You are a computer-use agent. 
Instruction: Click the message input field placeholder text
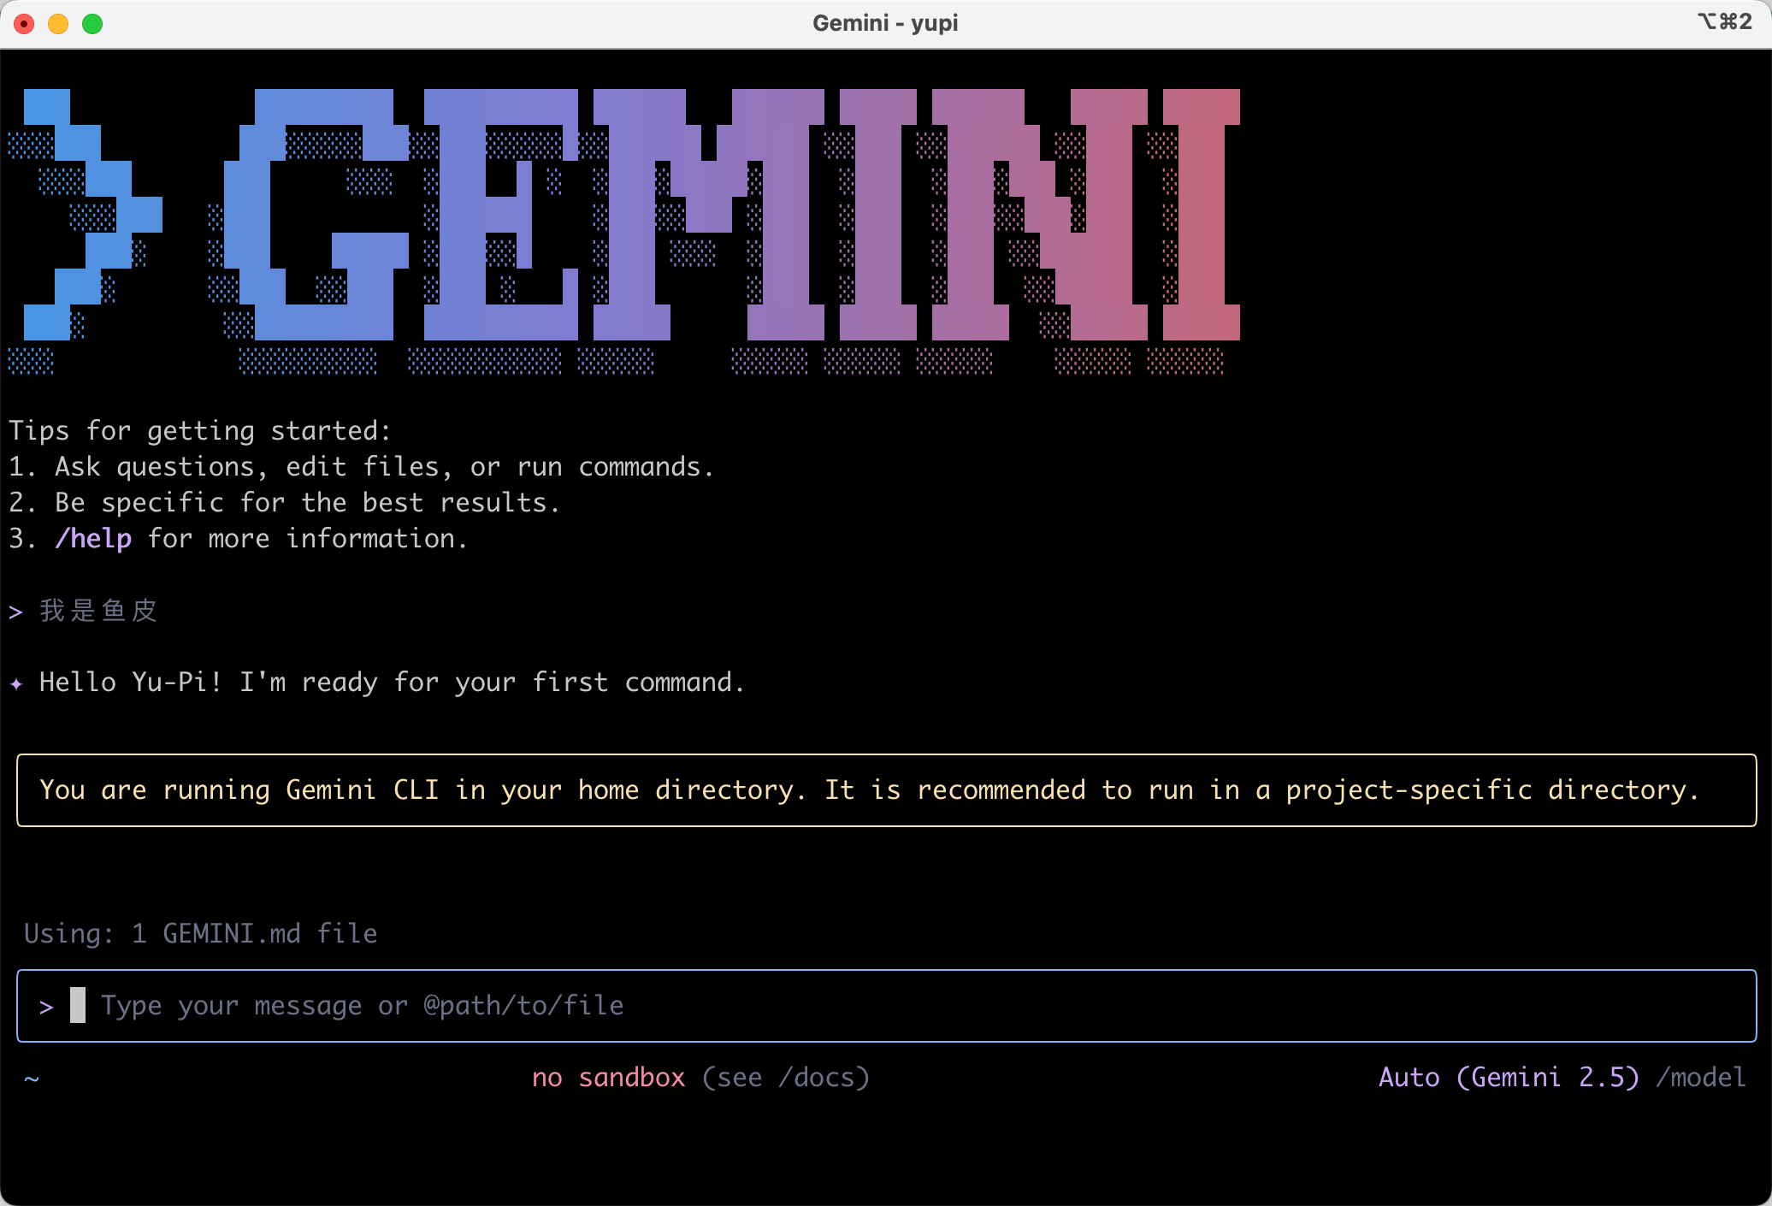click(363, 1006)
